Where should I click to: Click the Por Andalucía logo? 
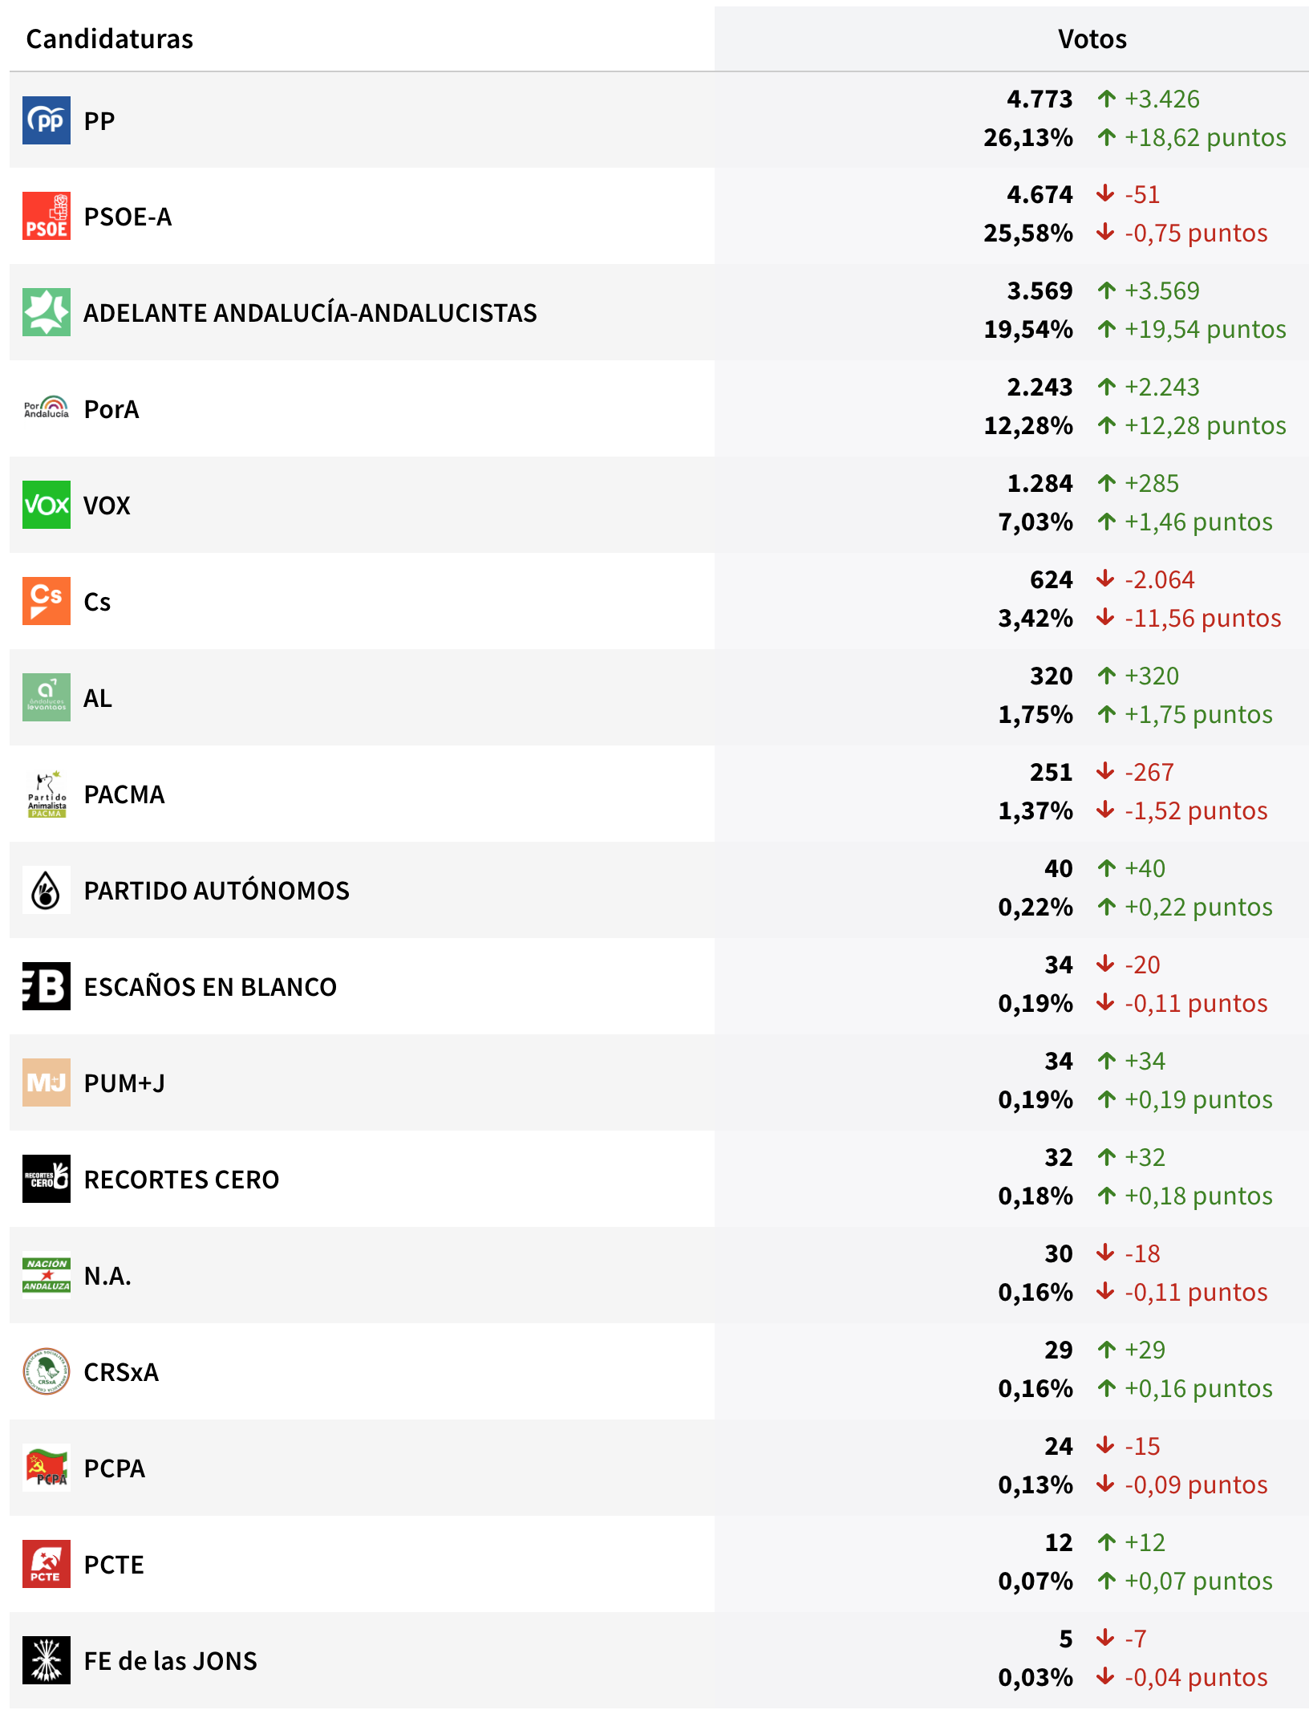click(47, 408)
